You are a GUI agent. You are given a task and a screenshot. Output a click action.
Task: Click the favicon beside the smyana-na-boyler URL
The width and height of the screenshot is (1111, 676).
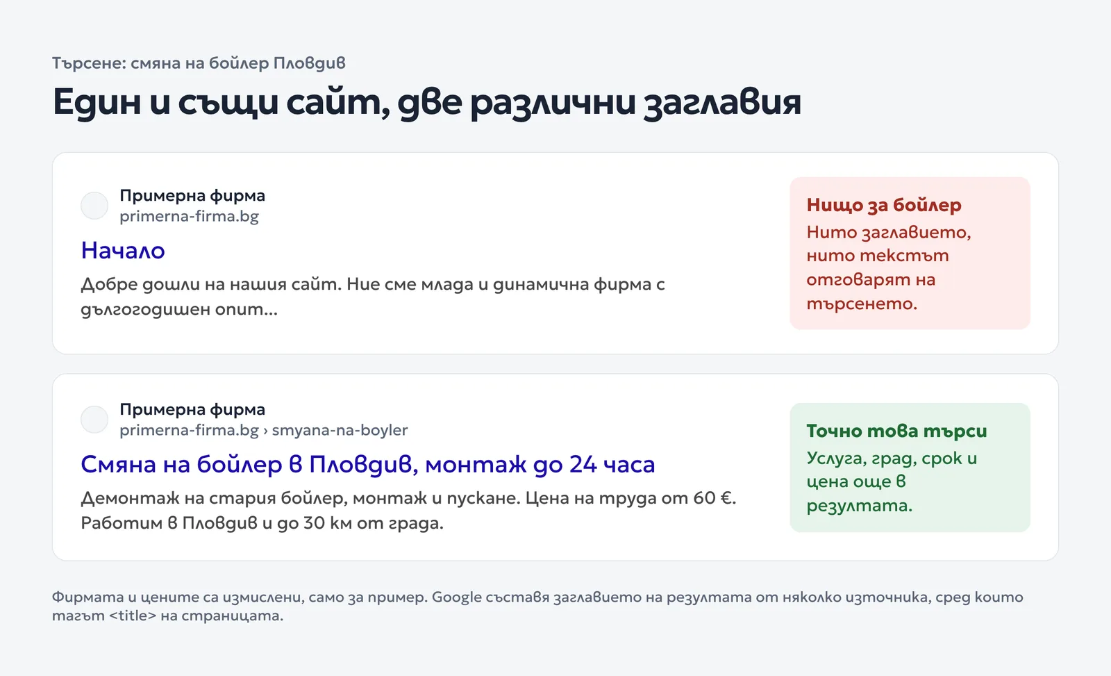(x=94, y=420)
